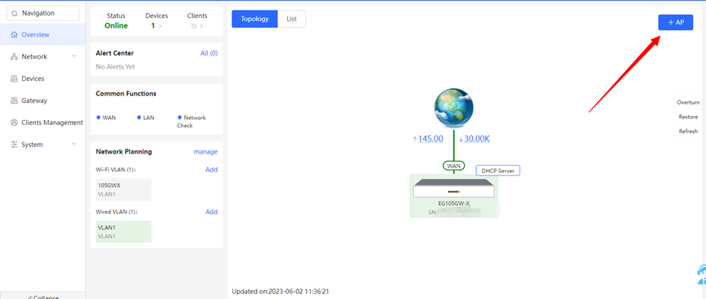Click the Network topology sidebar icon
The width and height of the screenshot is (706, 299).
coord(14,56)
